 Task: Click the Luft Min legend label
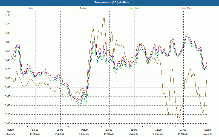[x=135, y=8]
